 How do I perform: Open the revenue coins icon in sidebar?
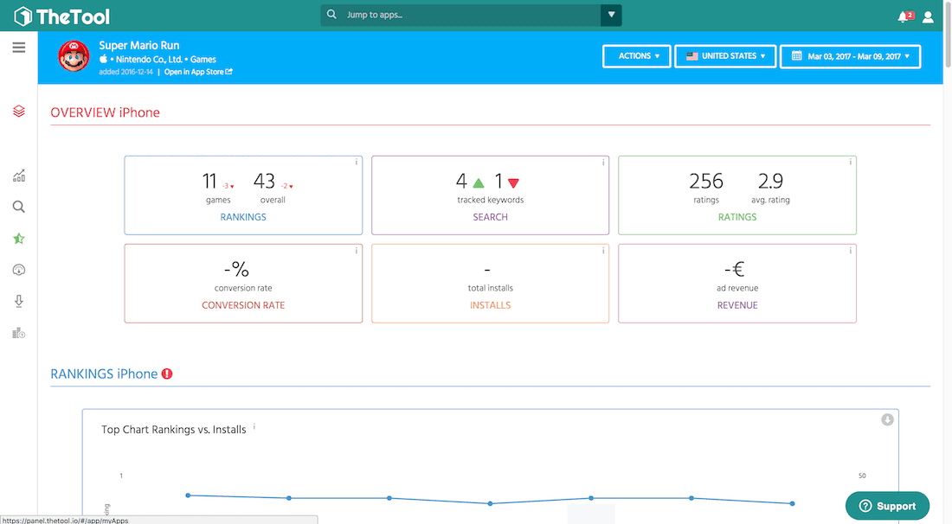click(19, 333)
